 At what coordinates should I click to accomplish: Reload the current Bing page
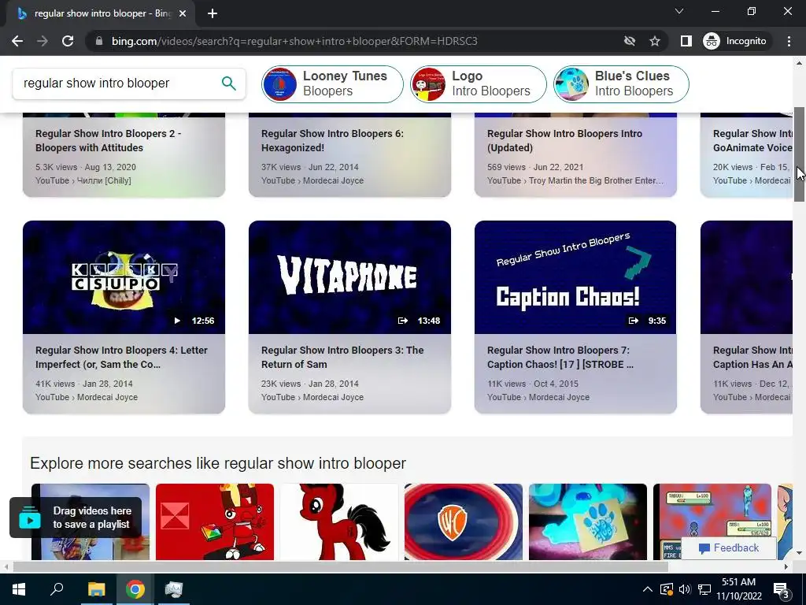pos(68,41)
